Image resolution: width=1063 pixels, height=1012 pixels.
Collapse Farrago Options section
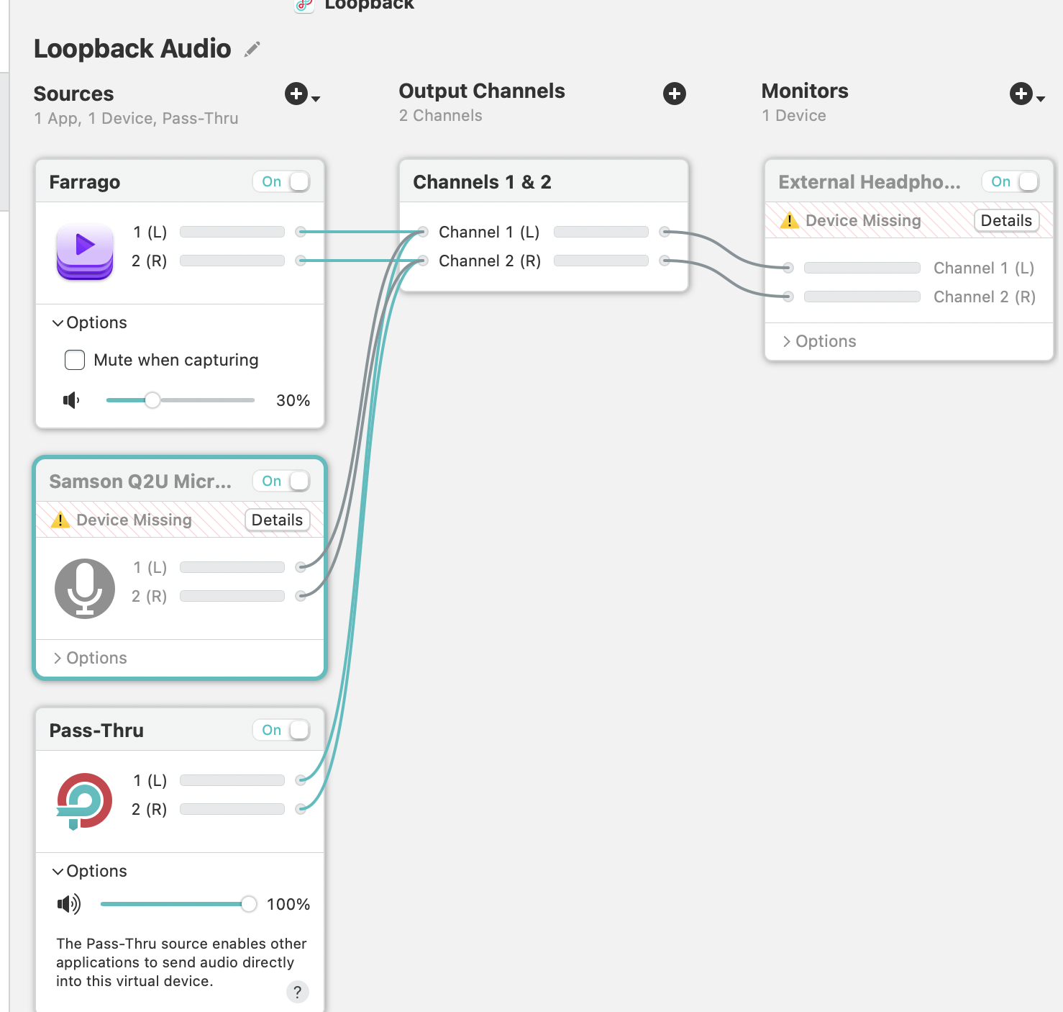(x=89, y=322)
